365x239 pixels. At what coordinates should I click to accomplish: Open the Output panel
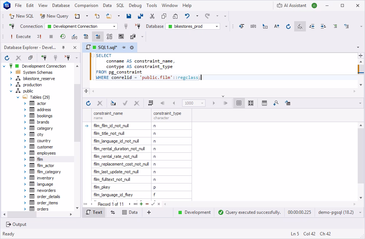point(16,224)
